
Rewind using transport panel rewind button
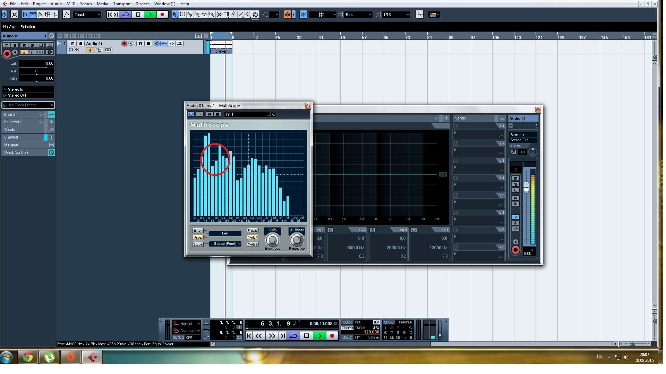[259, 336]
